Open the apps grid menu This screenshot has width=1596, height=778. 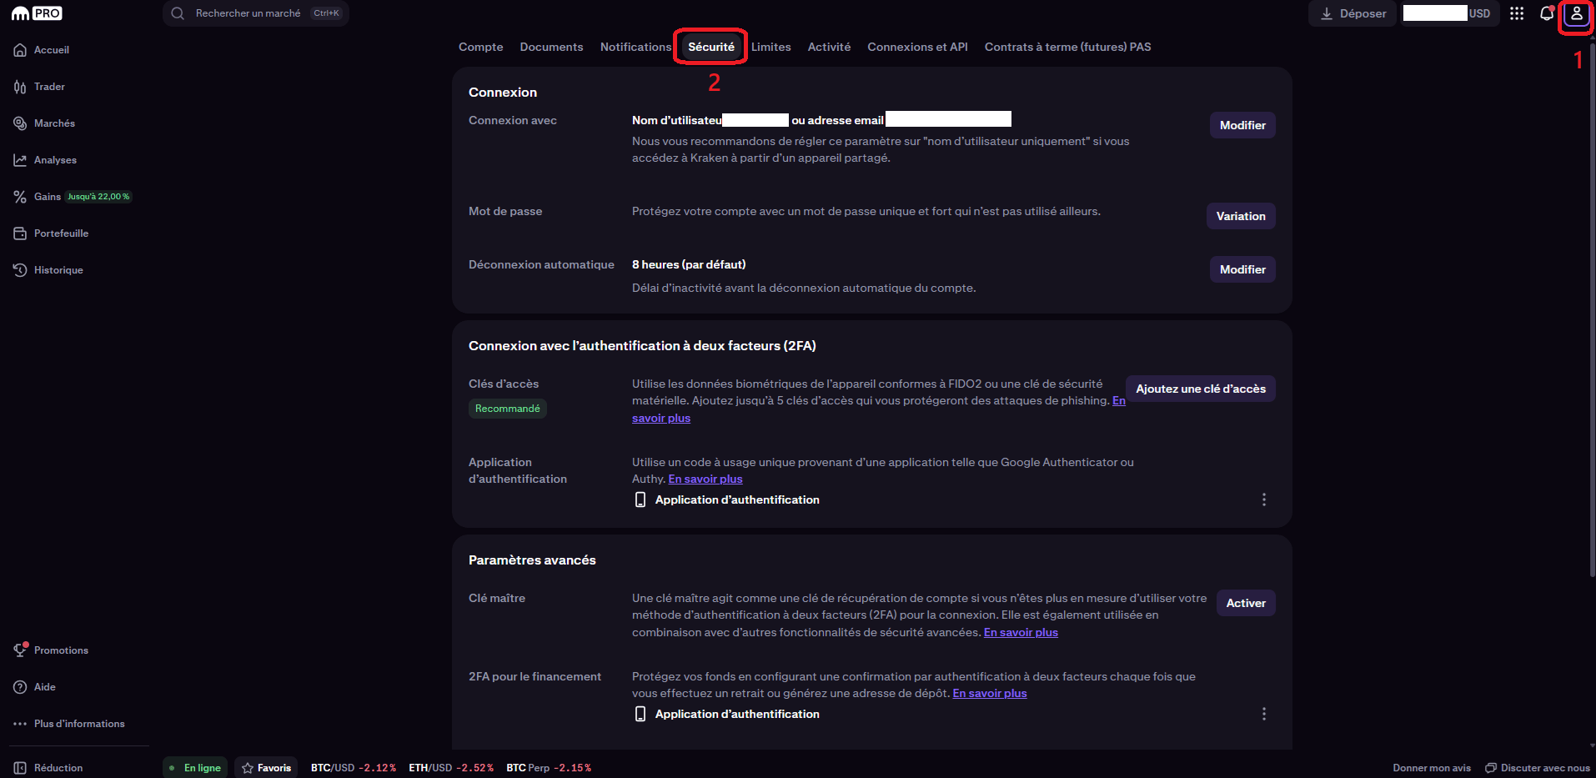pos(1517,13)
